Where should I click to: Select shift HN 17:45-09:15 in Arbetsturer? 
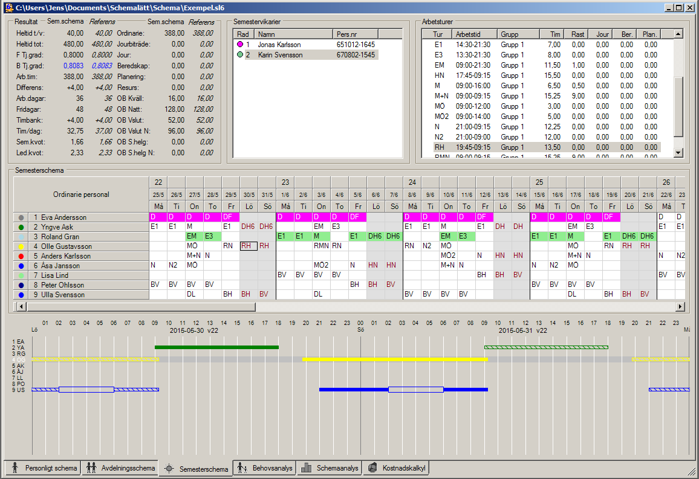(x=547, y=76)
